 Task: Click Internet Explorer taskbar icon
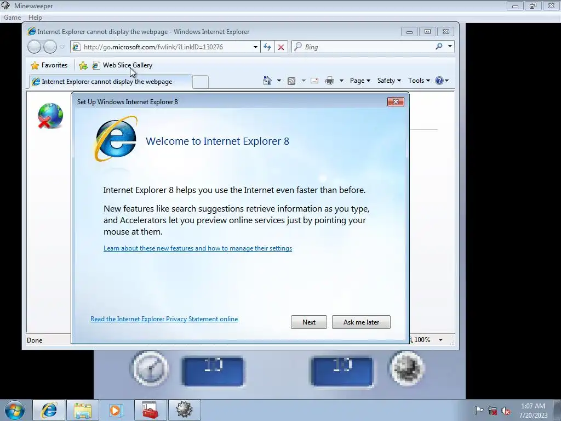(49, 410)
